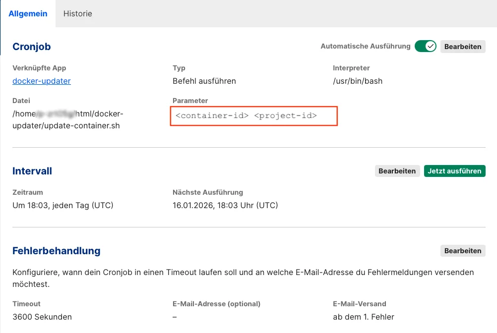Click Bearbeiten in the Fehlerbehandlung section

(x=463, y=251)
